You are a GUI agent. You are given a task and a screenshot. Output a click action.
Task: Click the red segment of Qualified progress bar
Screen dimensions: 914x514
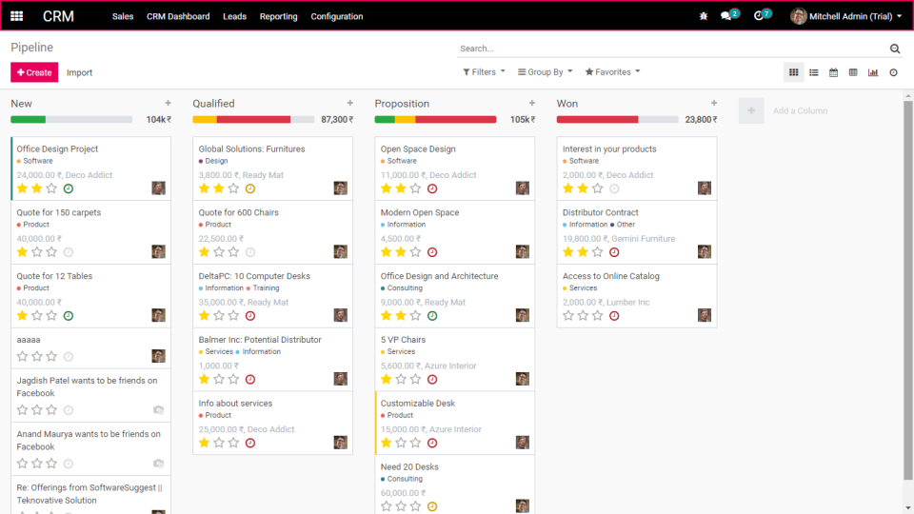click(x=253, y=120)
